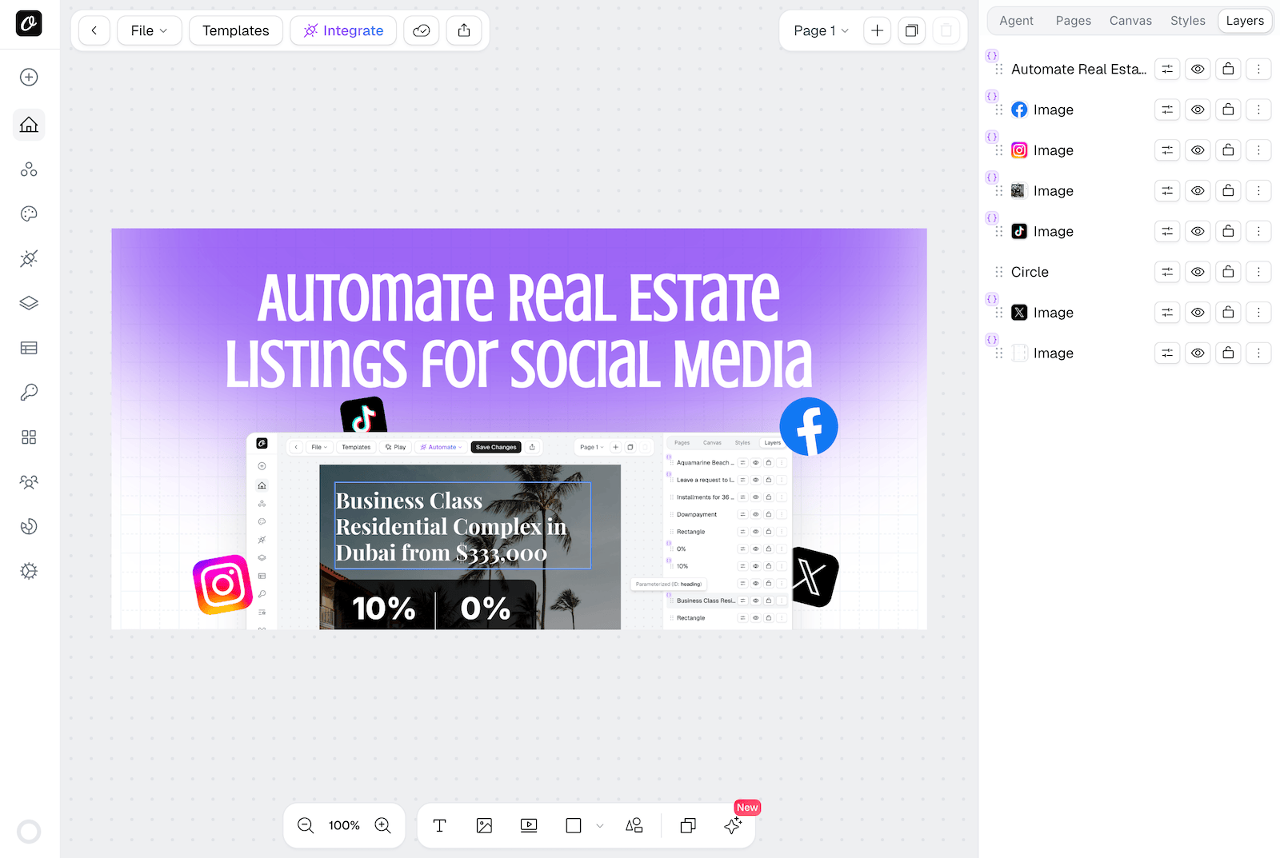
Task: Toggle visibility of the TikTok Image layer
Action: click(x=1198, y=231)
